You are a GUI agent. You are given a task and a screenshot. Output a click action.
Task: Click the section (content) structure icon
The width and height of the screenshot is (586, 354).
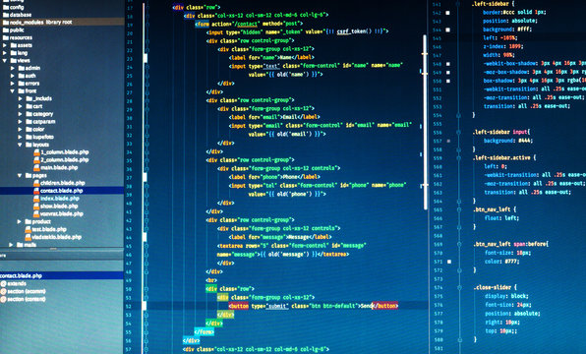pyautogui.click(x=3, y=299)
